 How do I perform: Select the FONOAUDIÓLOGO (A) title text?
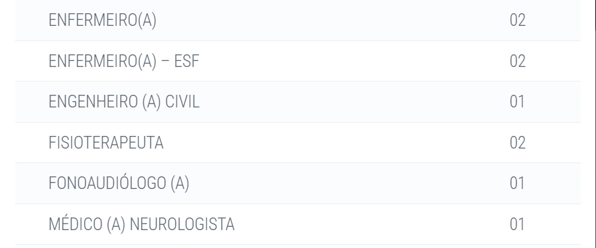(x=119, y=183)
